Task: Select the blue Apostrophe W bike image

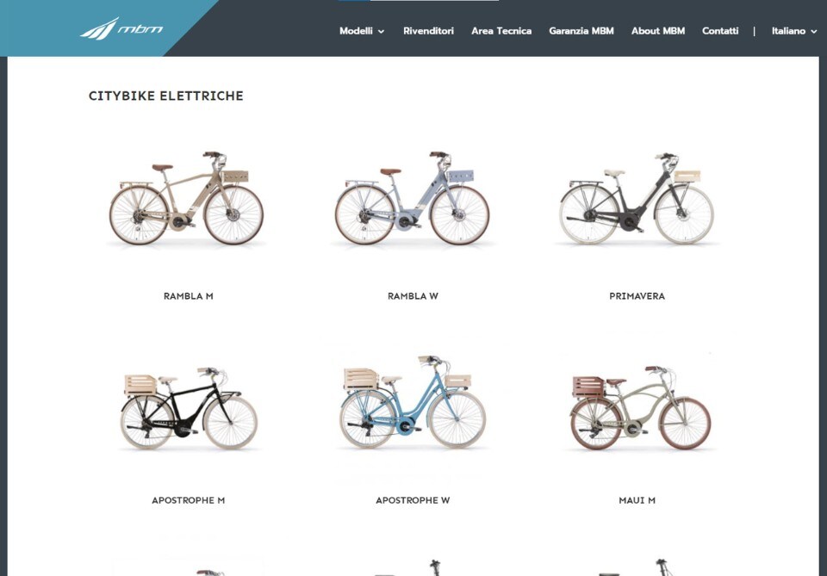Action: (413, 402)
